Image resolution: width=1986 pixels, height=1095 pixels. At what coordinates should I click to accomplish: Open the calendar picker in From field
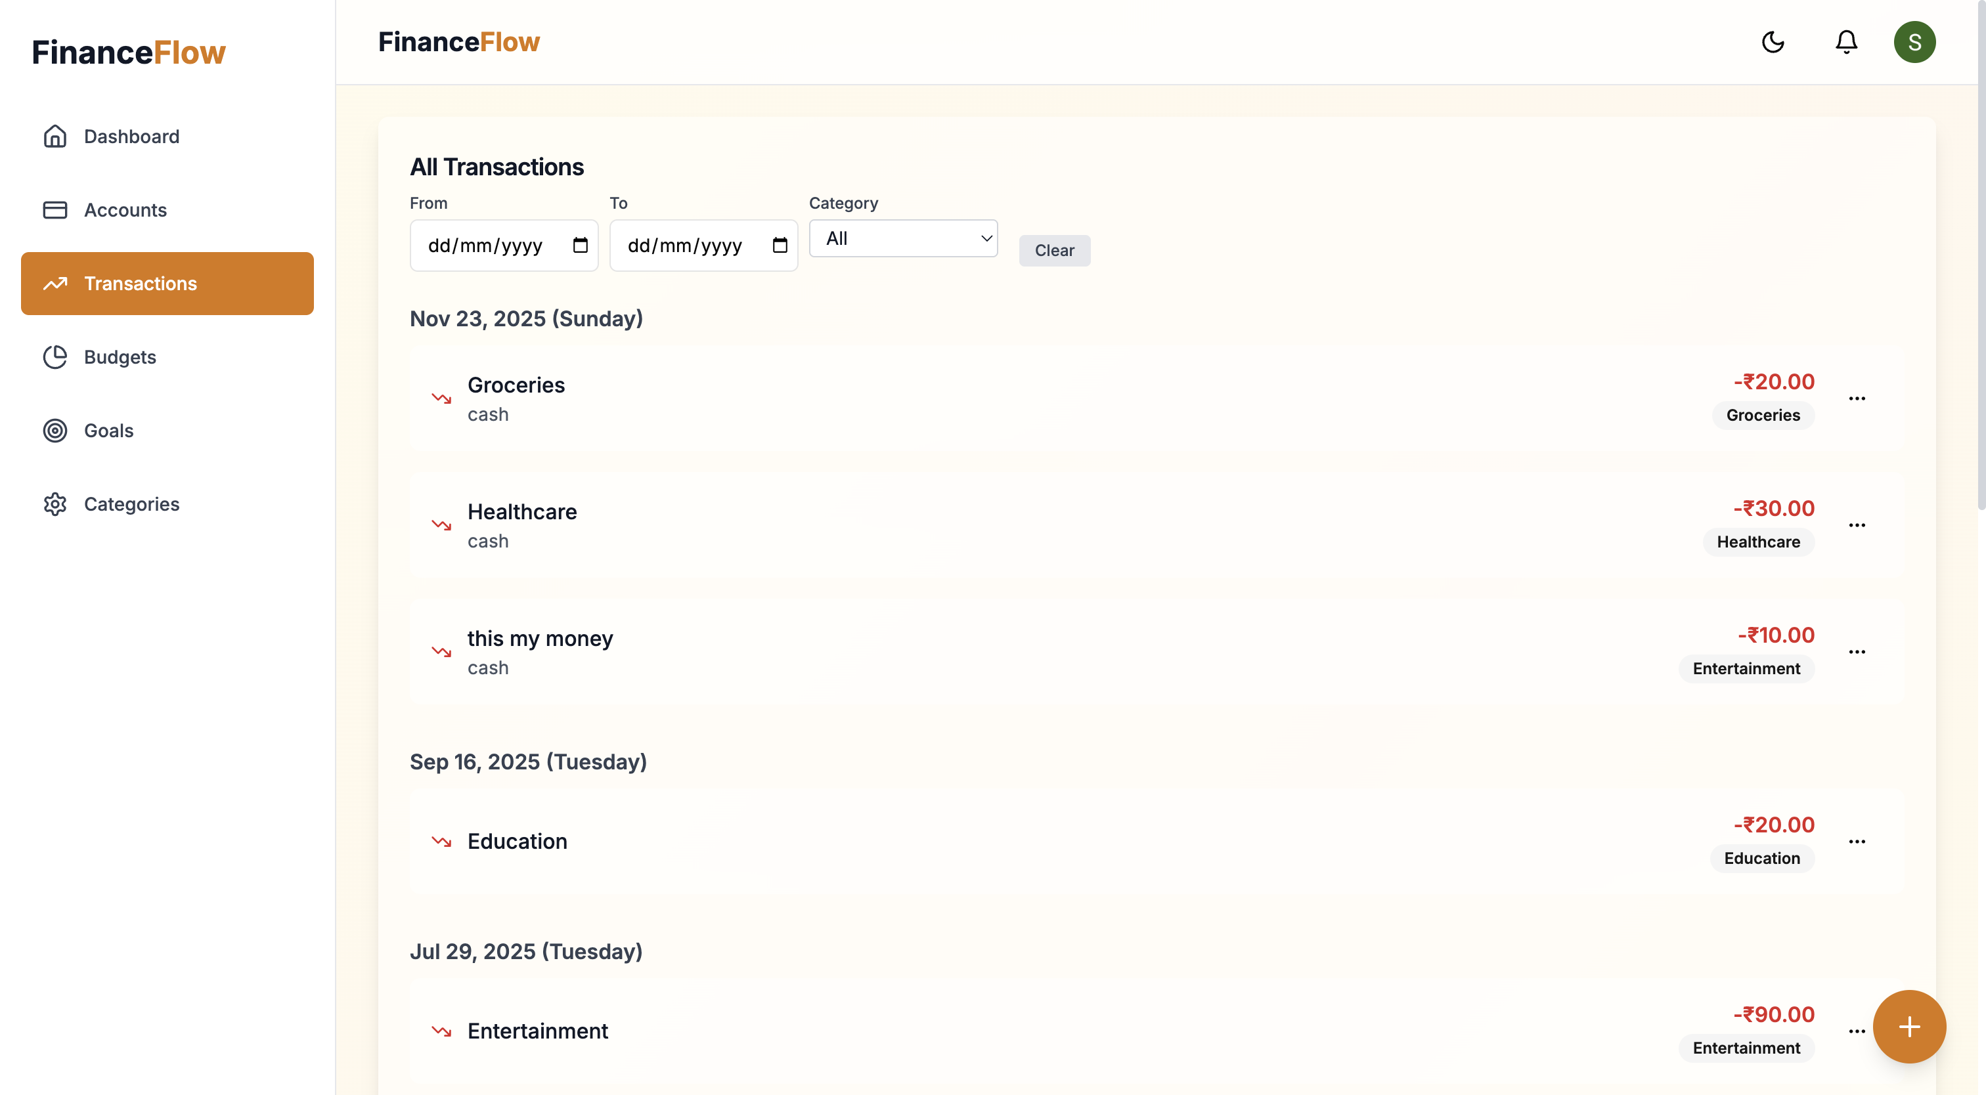click(581, 245)
